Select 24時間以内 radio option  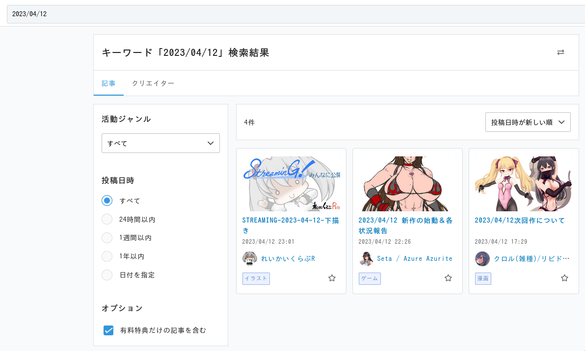click(x=107, y=219)
